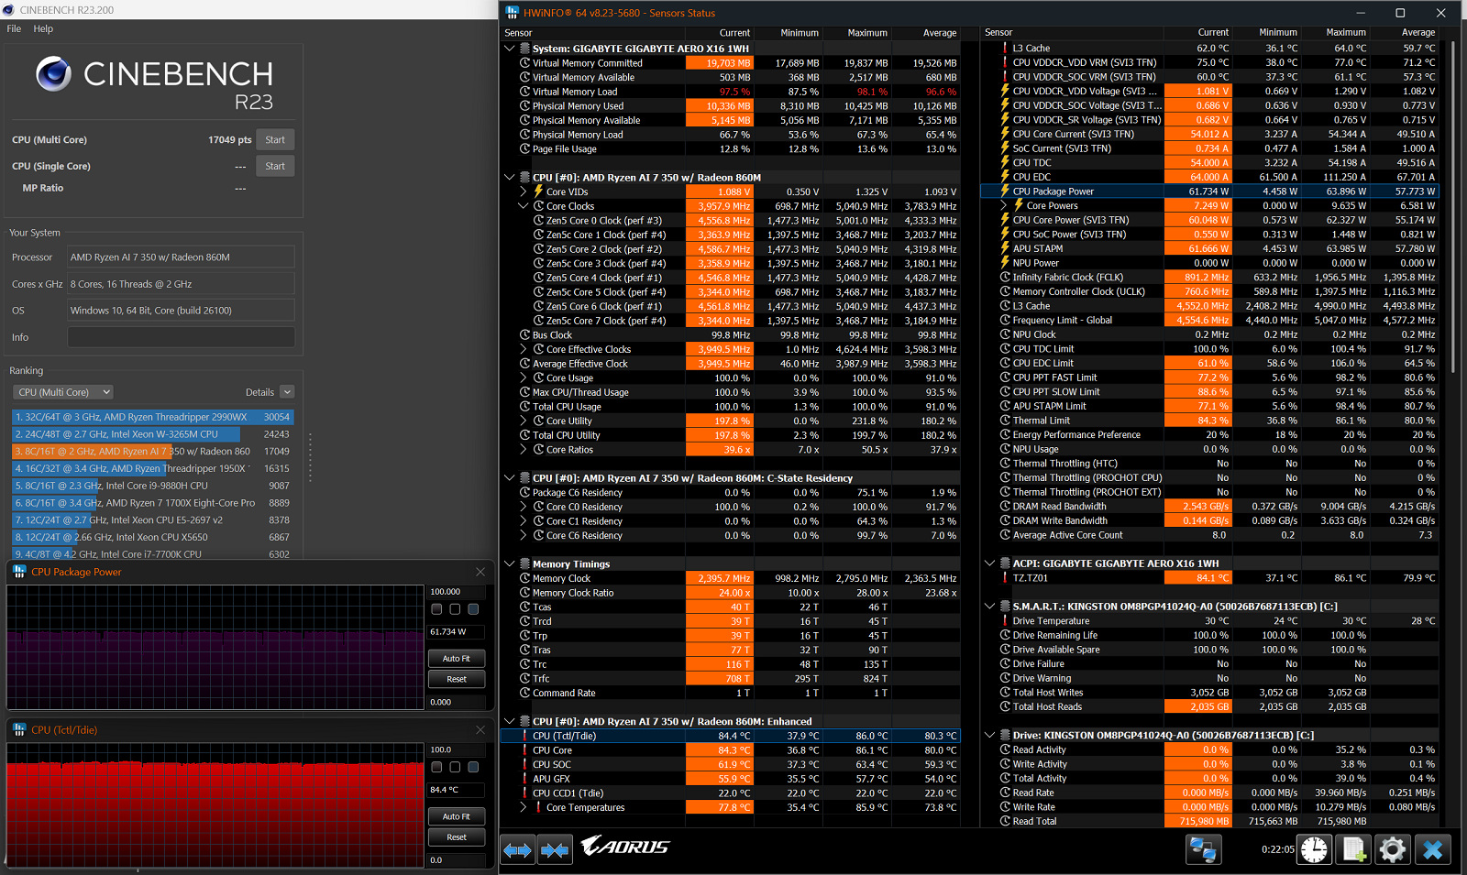Click the blue X close-sensors icon in HWiNFO toolbar
This screenshot has width=1467, height=875.
click(1433, 850)
